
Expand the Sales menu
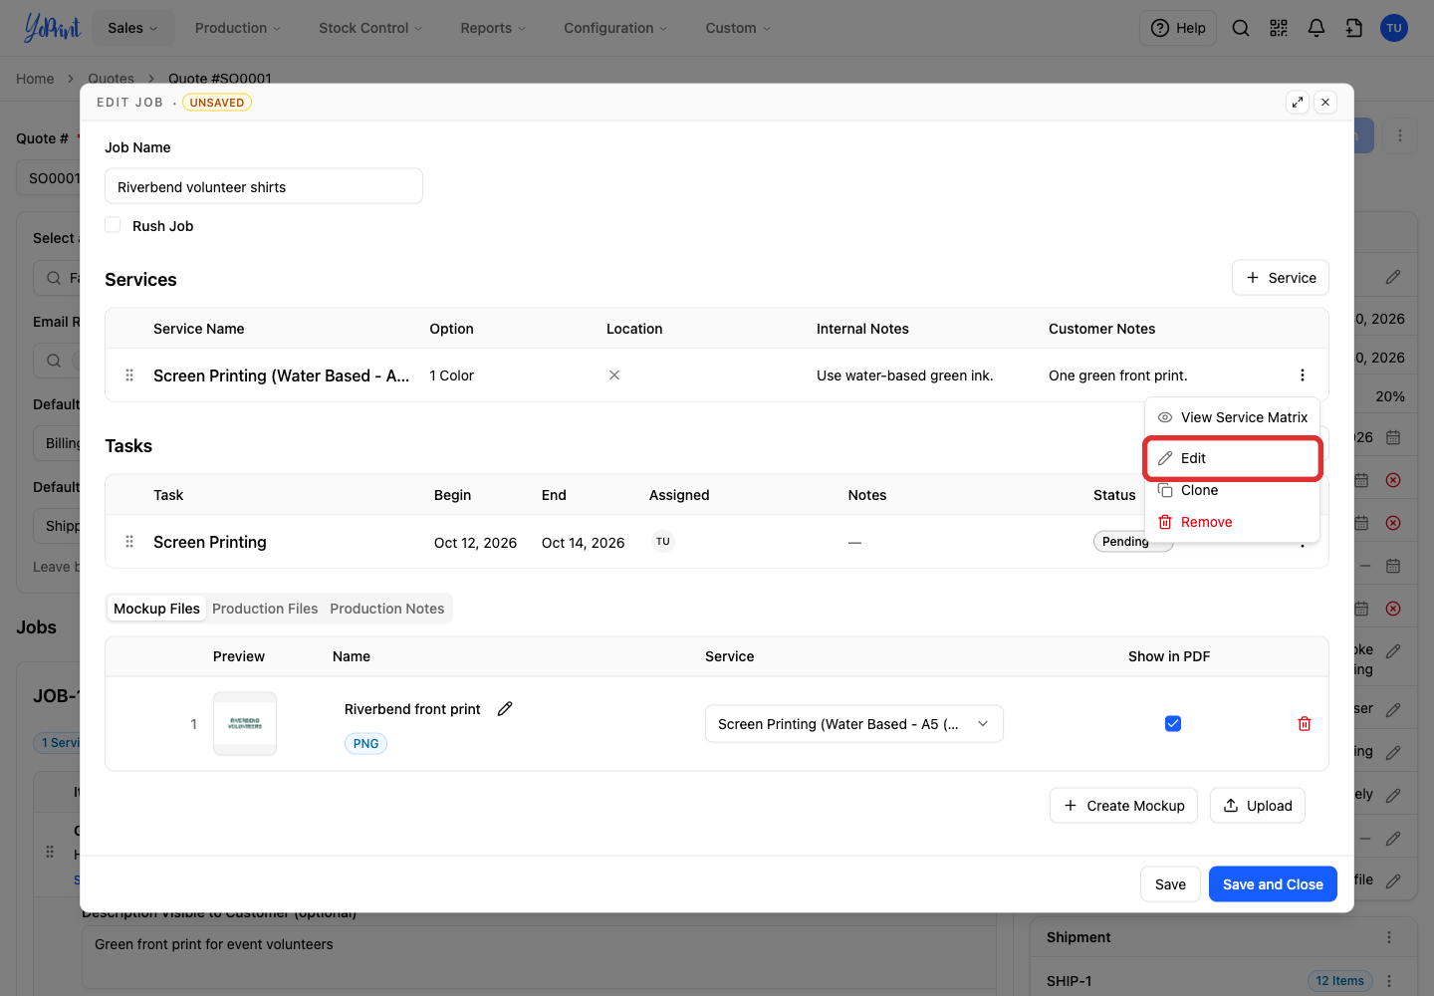pos(133,28)
